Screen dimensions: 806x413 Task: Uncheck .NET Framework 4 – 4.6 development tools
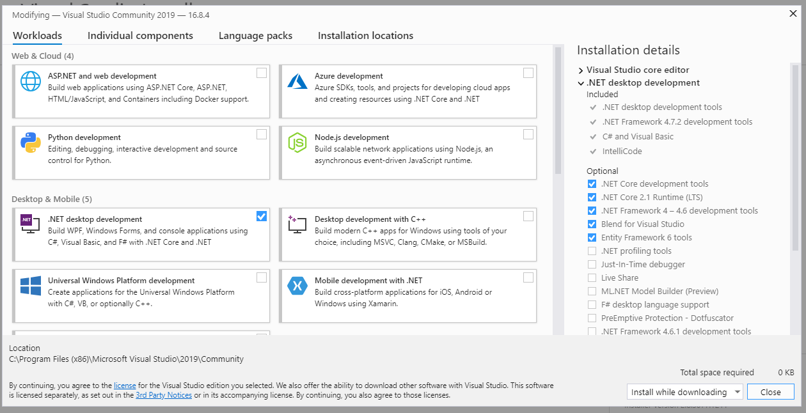592,211
